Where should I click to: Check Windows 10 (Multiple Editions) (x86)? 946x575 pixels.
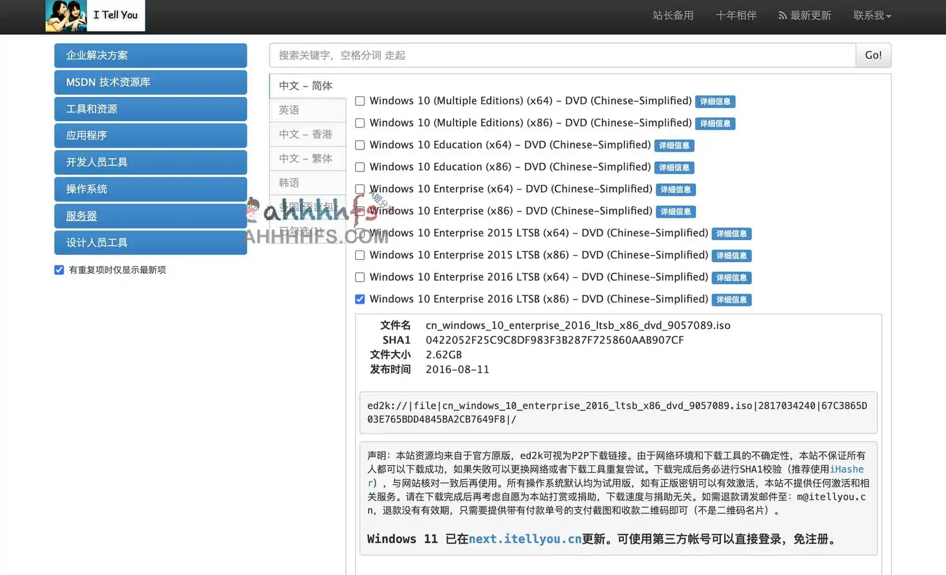360,122
